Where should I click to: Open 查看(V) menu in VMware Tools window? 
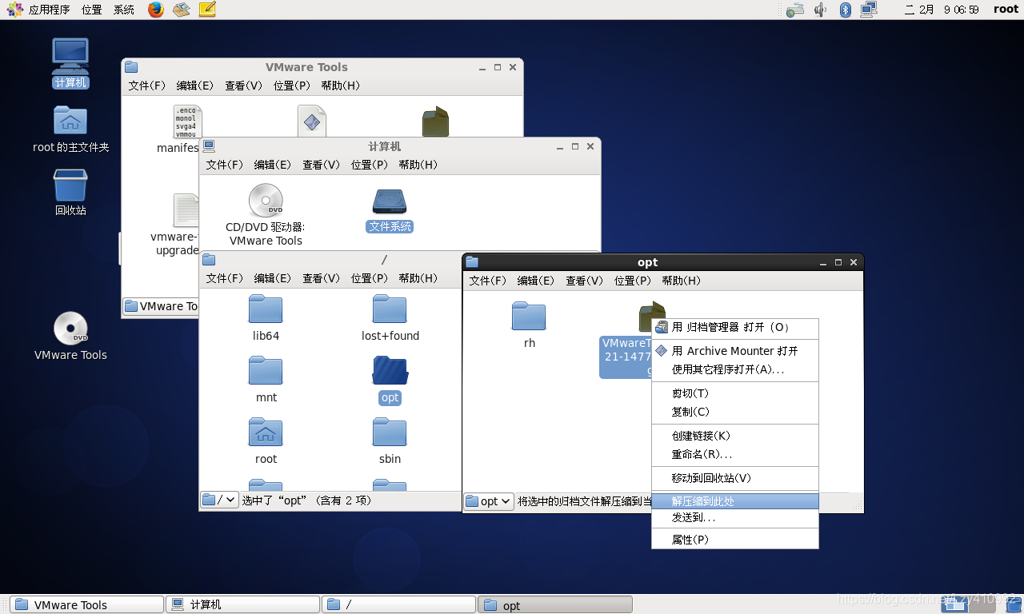click(243, 86)
